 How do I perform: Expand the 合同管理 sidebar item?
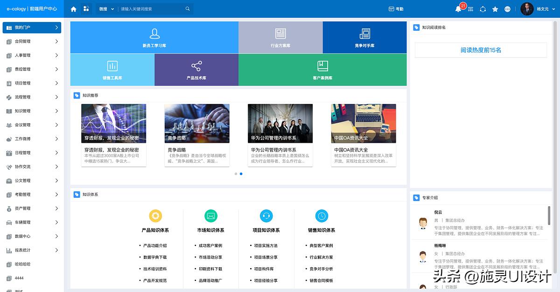pyautogui.click(x=32, y=42)
